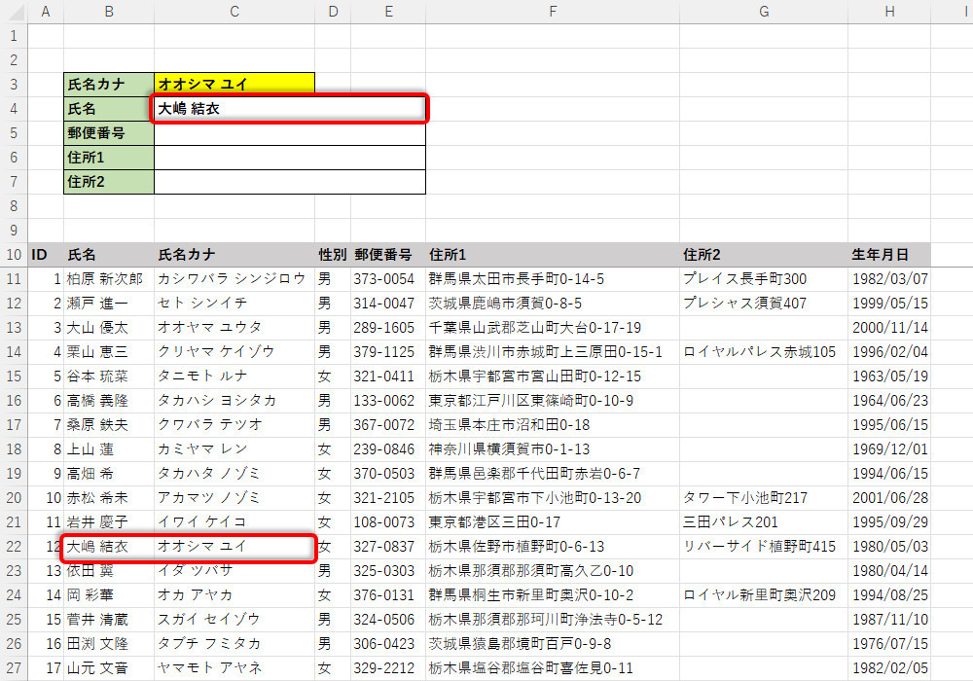Select the empty 住所1 value cell
973x681 pixels.
click(290, 158)
